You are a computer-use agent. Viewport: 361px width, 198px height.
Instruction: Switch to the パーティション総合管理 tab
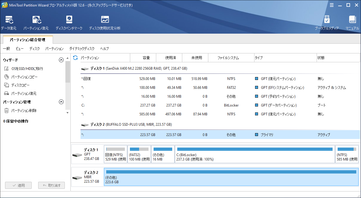(x=27, y=39)
